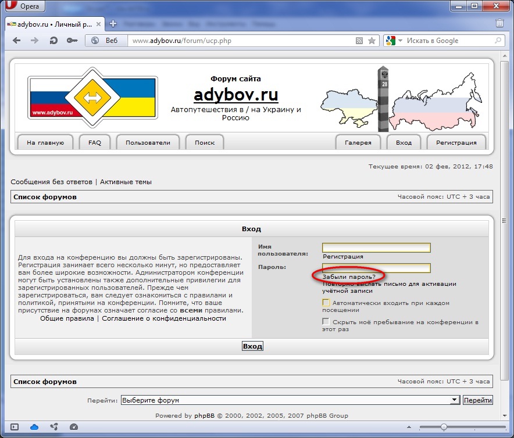Open the password manager key icon
This screenshot has height=438, width=514.
[x=72, y=41]
